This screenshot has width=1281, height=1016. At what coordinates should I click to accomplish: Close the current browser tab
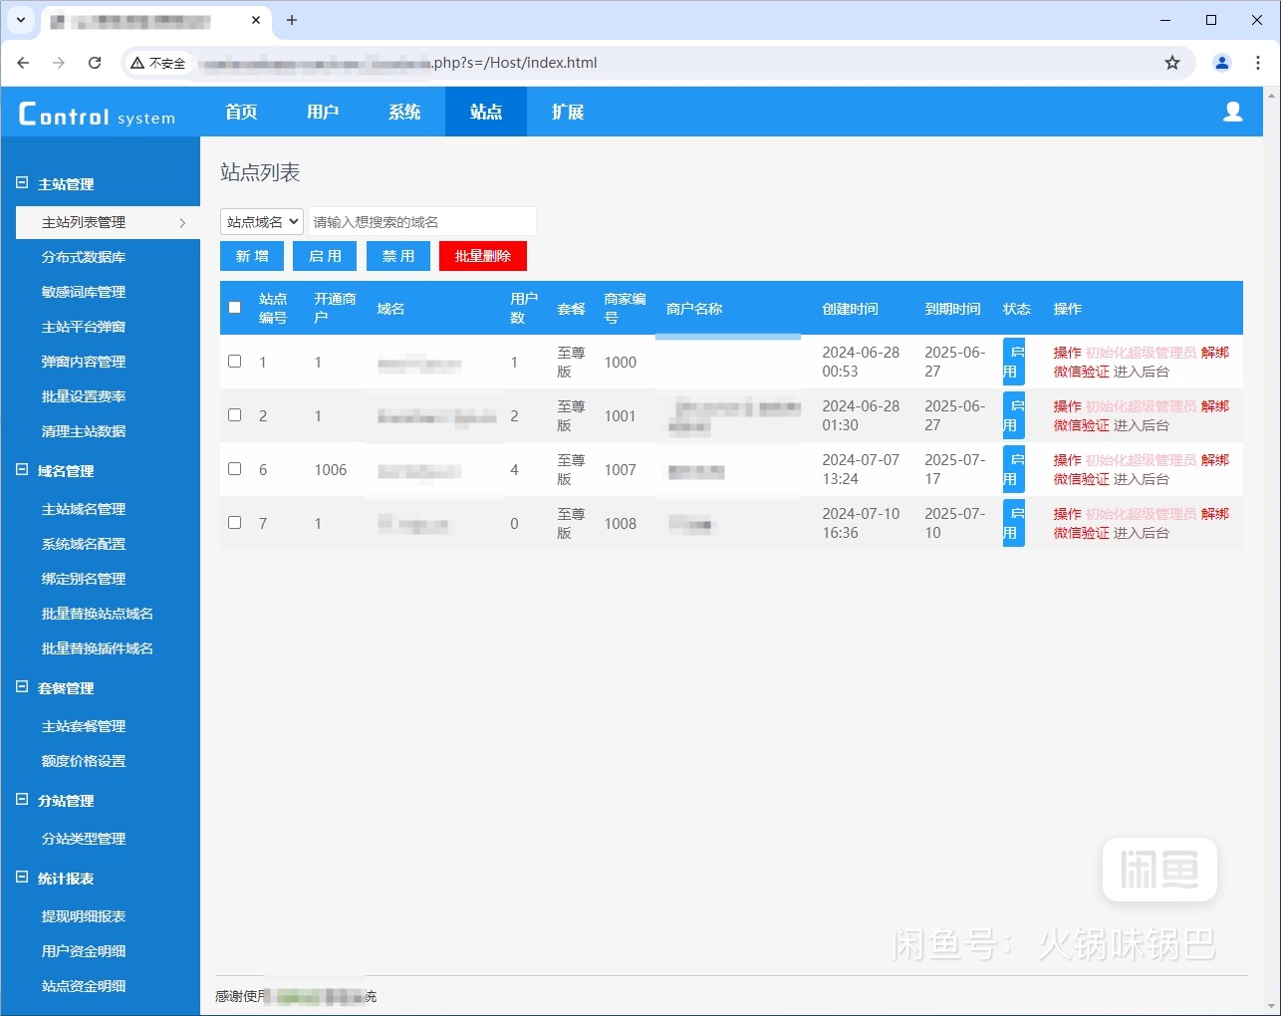point(256,20)
